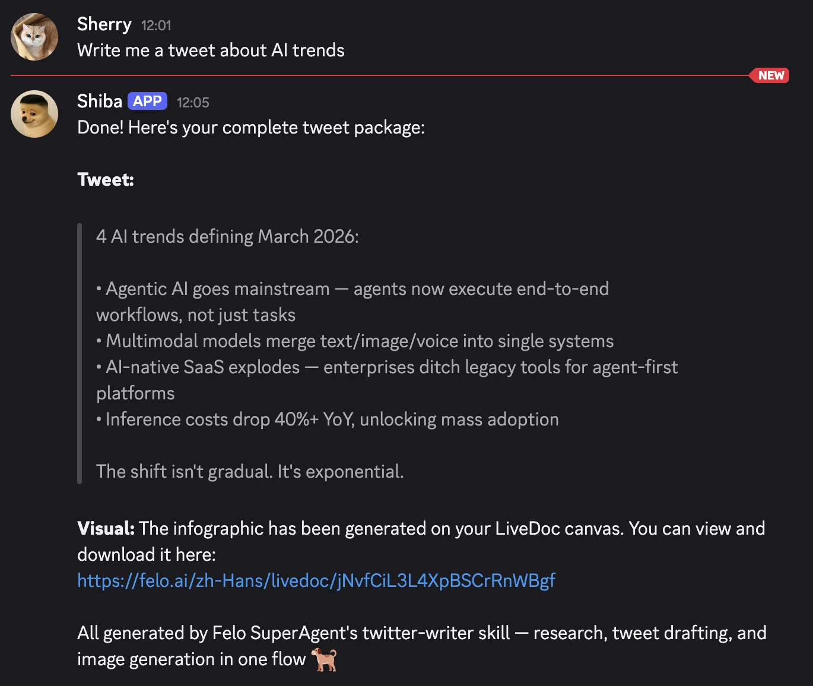Click the quoted tweet block's left border bar
This screenshot has height=686, width=813.
pyautogui.click(x=79, y=353)
